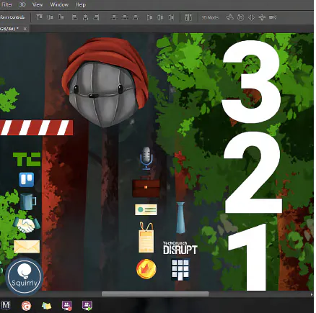The image size is (316, 313).
Task: Open the 3D menu
Action: [x=22, y=4]
